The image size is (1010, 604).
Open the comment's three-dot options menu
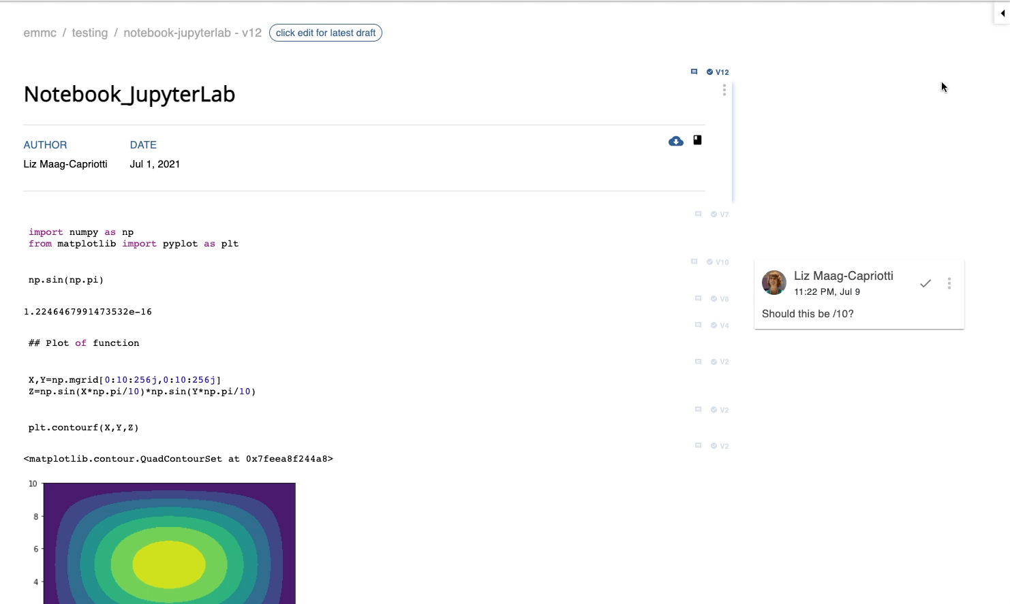pyautogui.click(x=949, y=283)
